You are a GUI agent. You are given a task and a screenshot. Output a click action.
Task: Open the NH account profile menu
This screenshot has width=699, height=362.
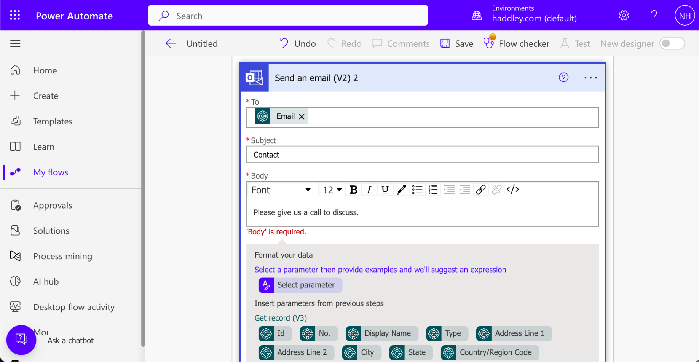coord(685,16)
